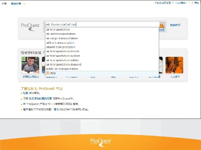Click the 检索 link in the bullet list
201x150 pixels.
(x=25, y=93)
